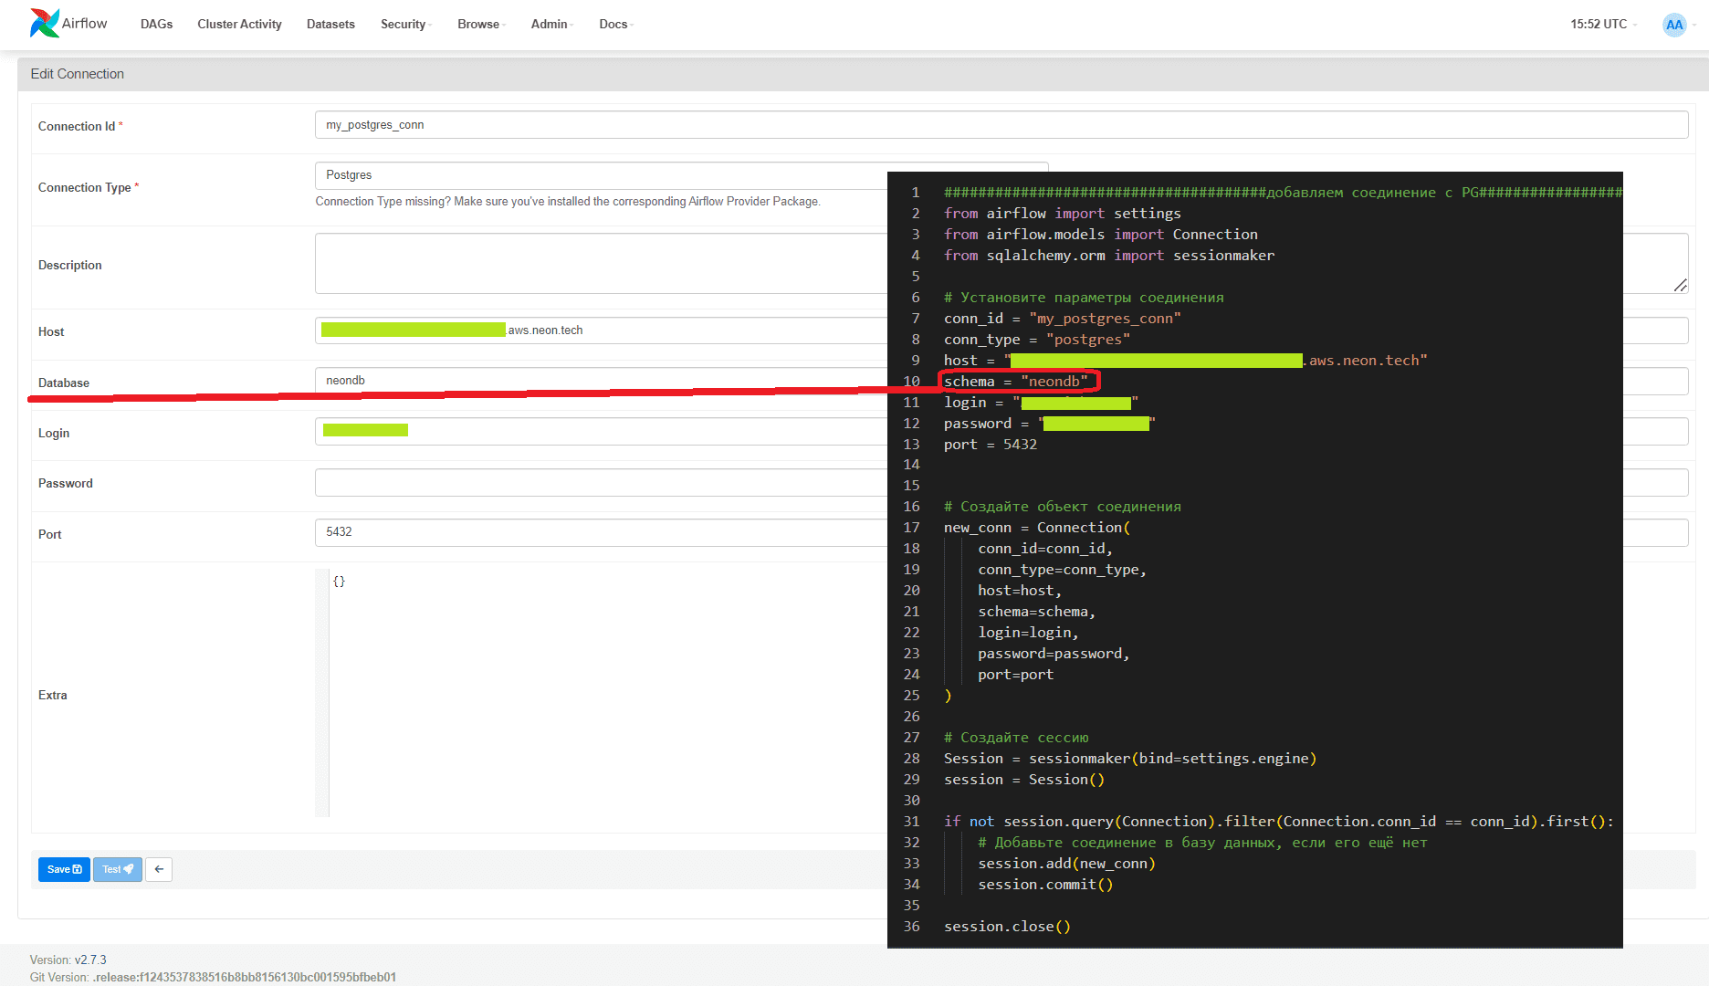Click the Login input field
1709x986 pixels.
point(601,431)
